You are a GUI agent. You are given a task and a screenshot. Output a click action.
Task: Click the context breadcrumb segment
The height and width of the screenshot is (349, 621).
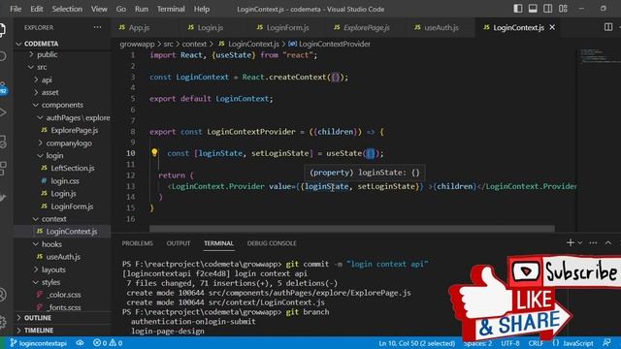click(194, 44)
